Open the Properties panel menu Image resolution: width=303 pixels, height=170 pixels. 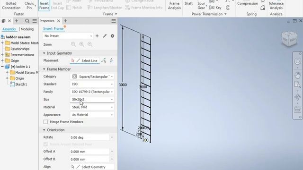114,21
